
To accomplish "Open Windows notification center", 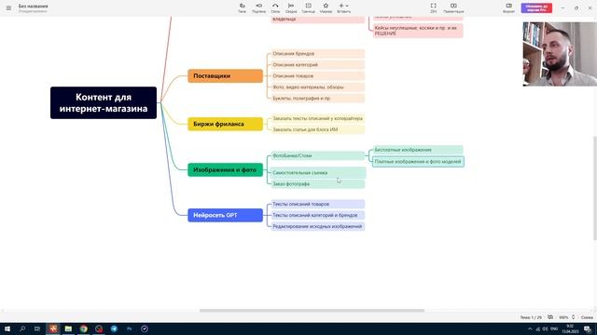I will (588, 328).
